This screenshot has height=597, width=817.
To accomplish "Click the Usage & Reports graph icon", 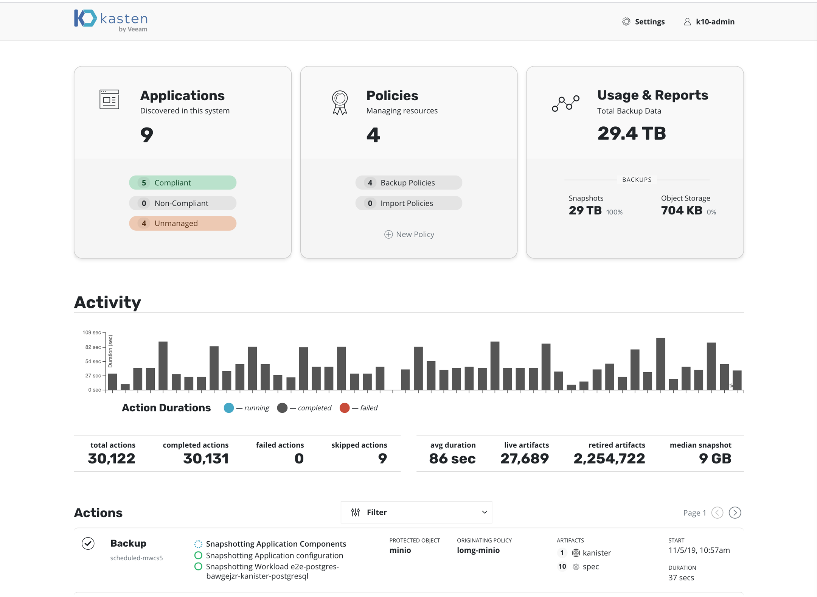I will click(565, 103).
